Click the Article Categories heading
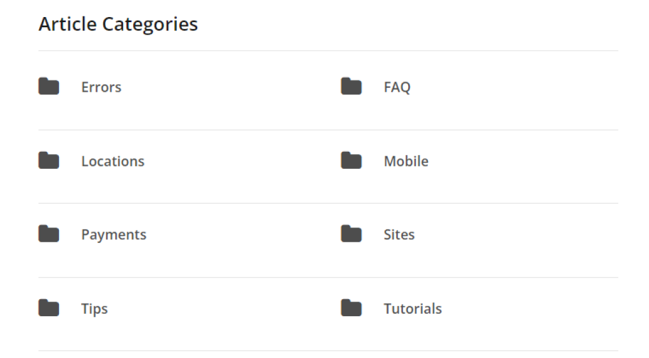Screen dimensions: 649x358 pyautogui.click(x=119, y=24)
